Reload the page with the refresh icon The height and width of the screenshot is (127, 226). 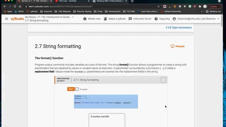[x=15, y=6]
